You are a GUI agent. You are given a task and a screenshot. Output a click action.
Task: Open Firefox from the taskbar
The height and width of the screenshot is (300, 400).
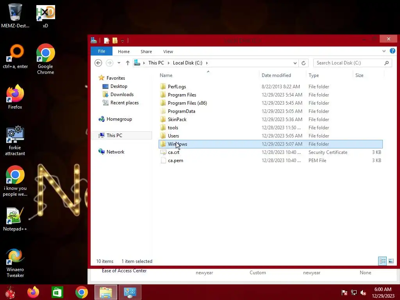coord(33,292)
